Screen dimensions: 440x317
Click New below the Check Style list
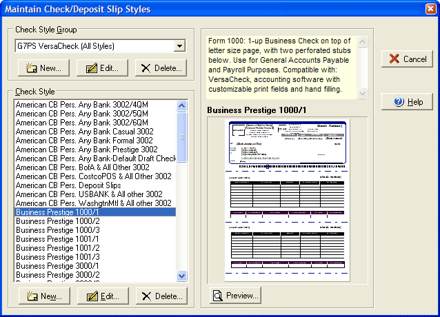(x=44, y=296)
